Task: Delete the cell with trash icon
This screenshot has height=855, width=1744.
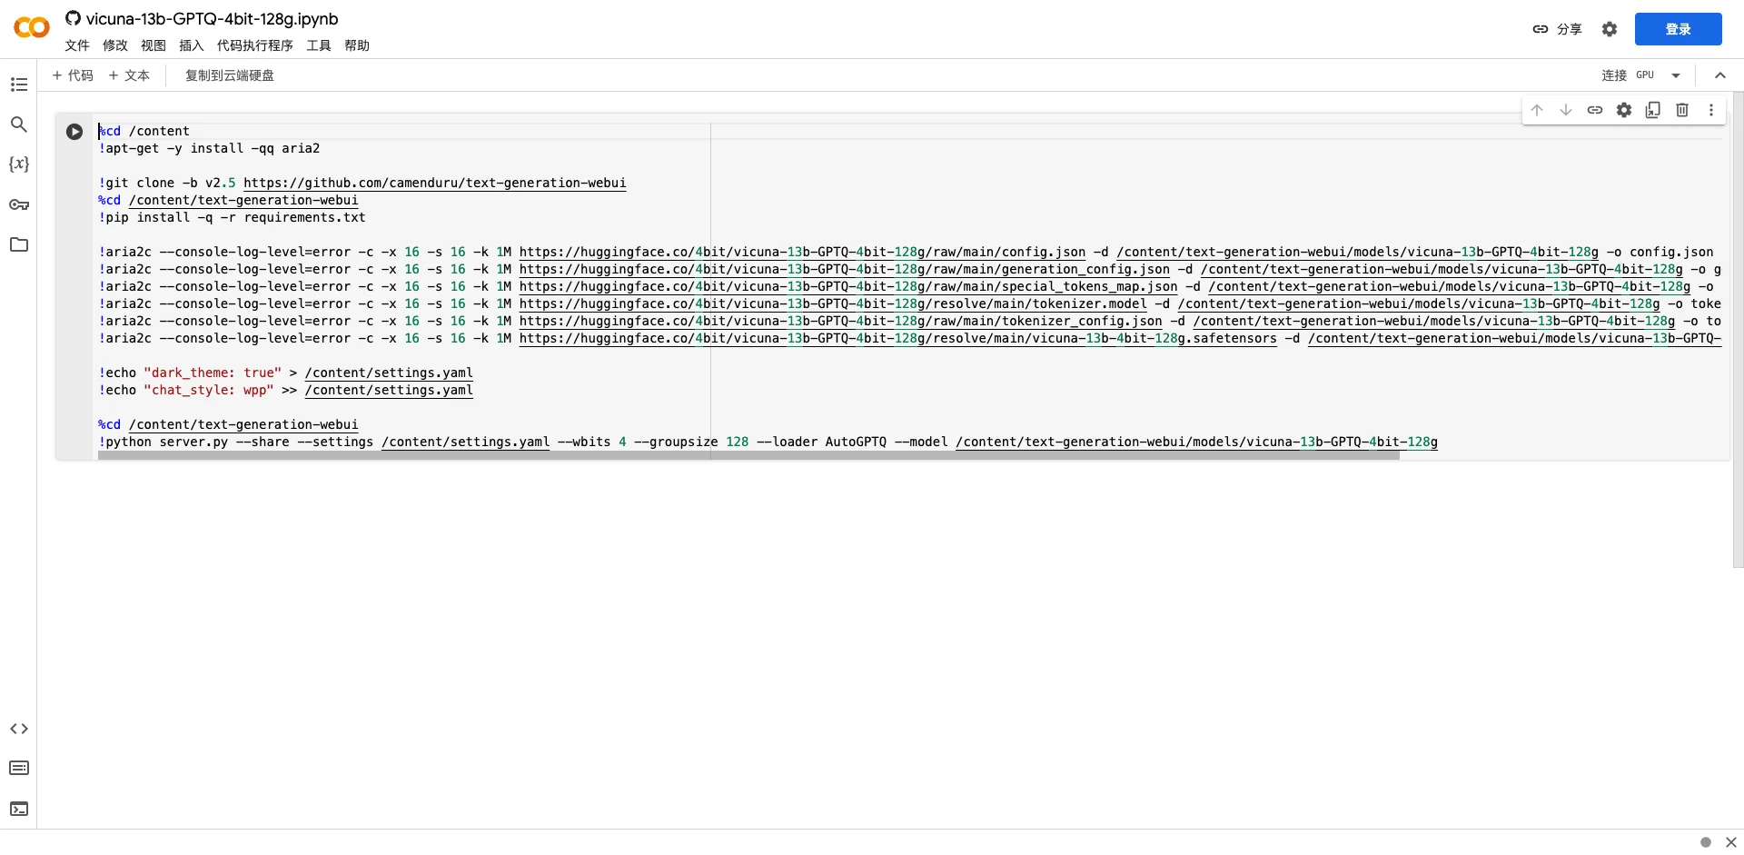Action: [1682, 110]
